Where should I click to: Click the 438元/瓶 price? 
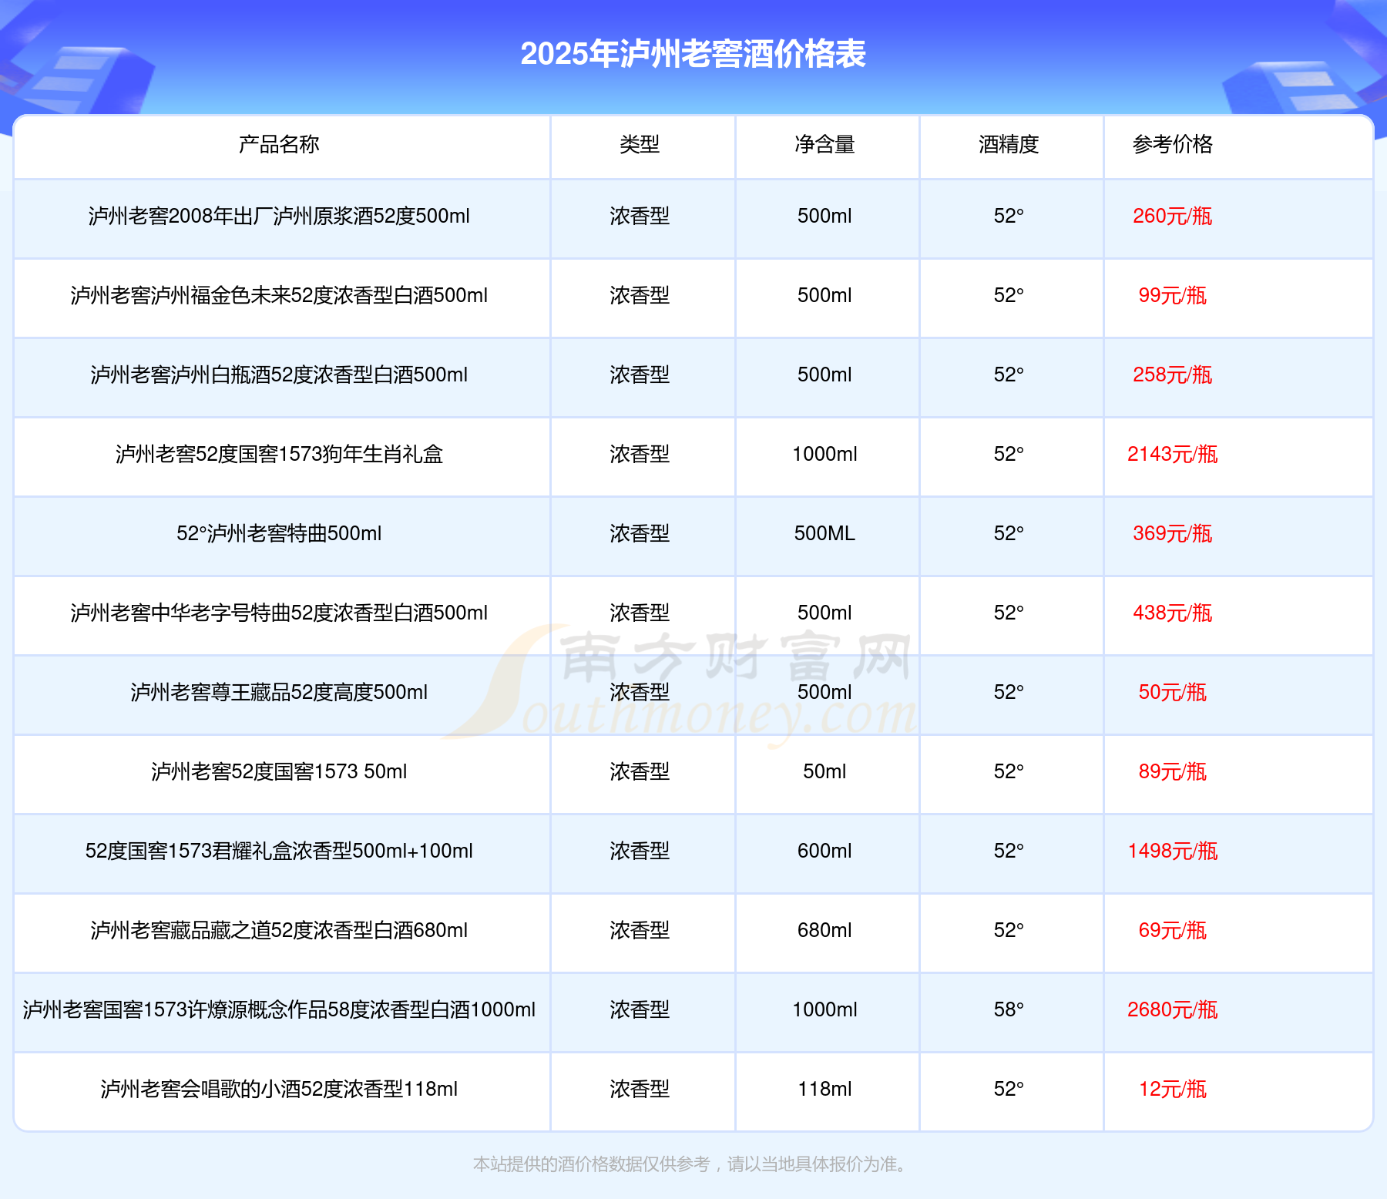pyautogui.click(x=1173, y=613)
